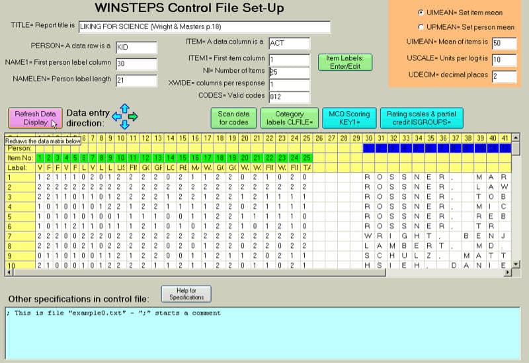The height and width of the screenshot is (363, 529).
Task: Click the UIMEAN mean of items field
Action: pos(504,43)
